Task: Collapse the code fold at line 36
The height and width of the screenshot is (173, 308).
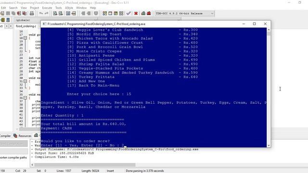Action: pos(26,98)
